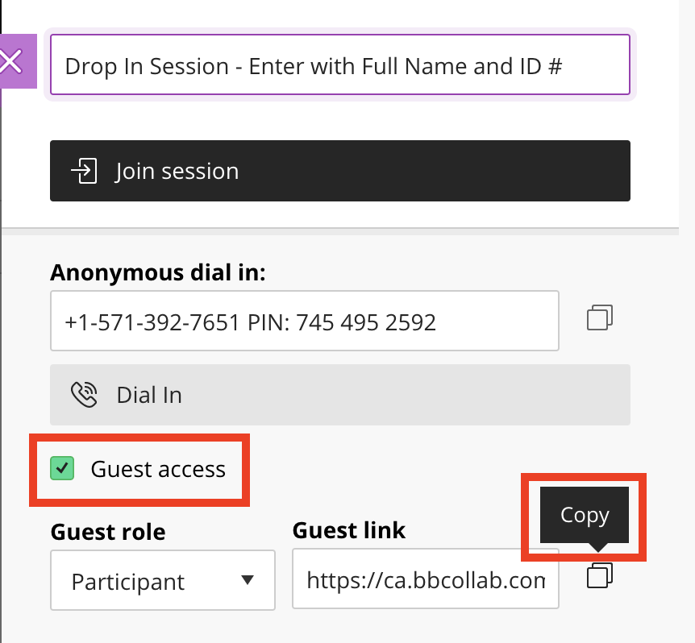Click the Guest link URL field
The height and width of the screenshot is (643, 695).
pyautogui.click(x=426, y=579)
